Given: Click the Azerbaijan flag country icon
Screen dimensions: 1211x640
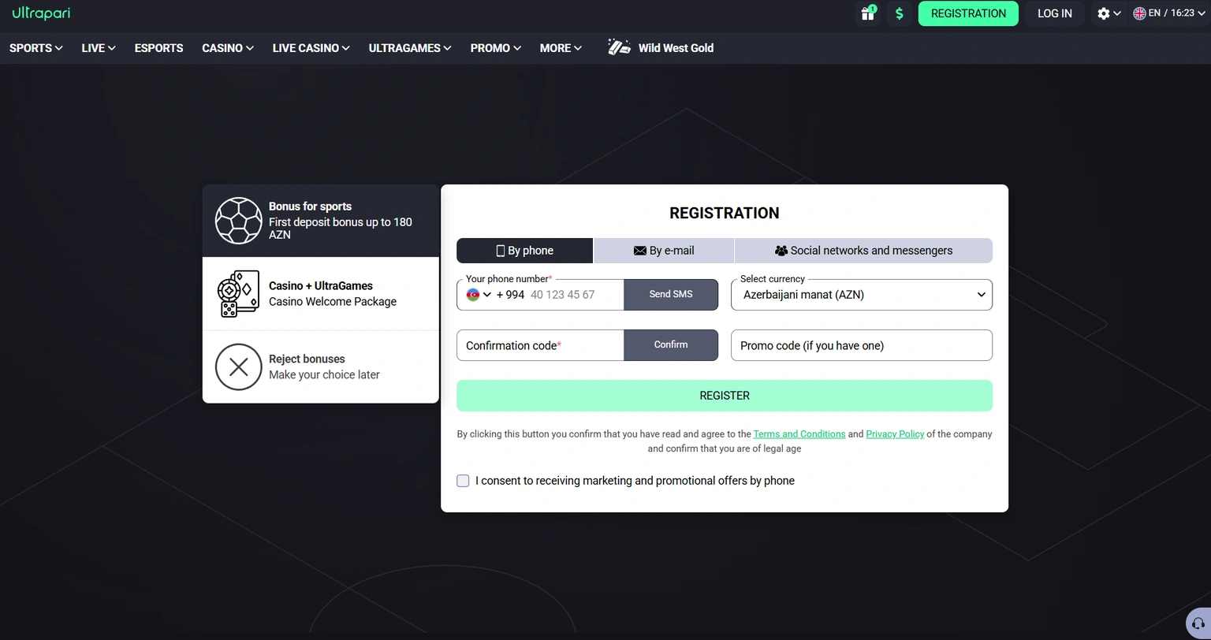Looking at the screenshot, I should pyautogui.click(x=473, y=295).
